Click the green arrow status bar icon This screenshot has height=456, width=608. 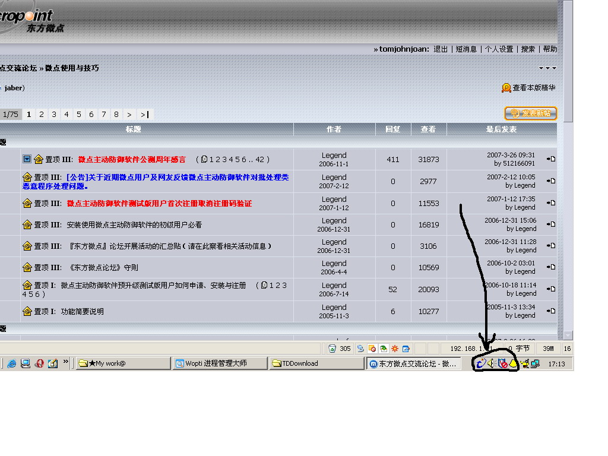tap(384, 349)
